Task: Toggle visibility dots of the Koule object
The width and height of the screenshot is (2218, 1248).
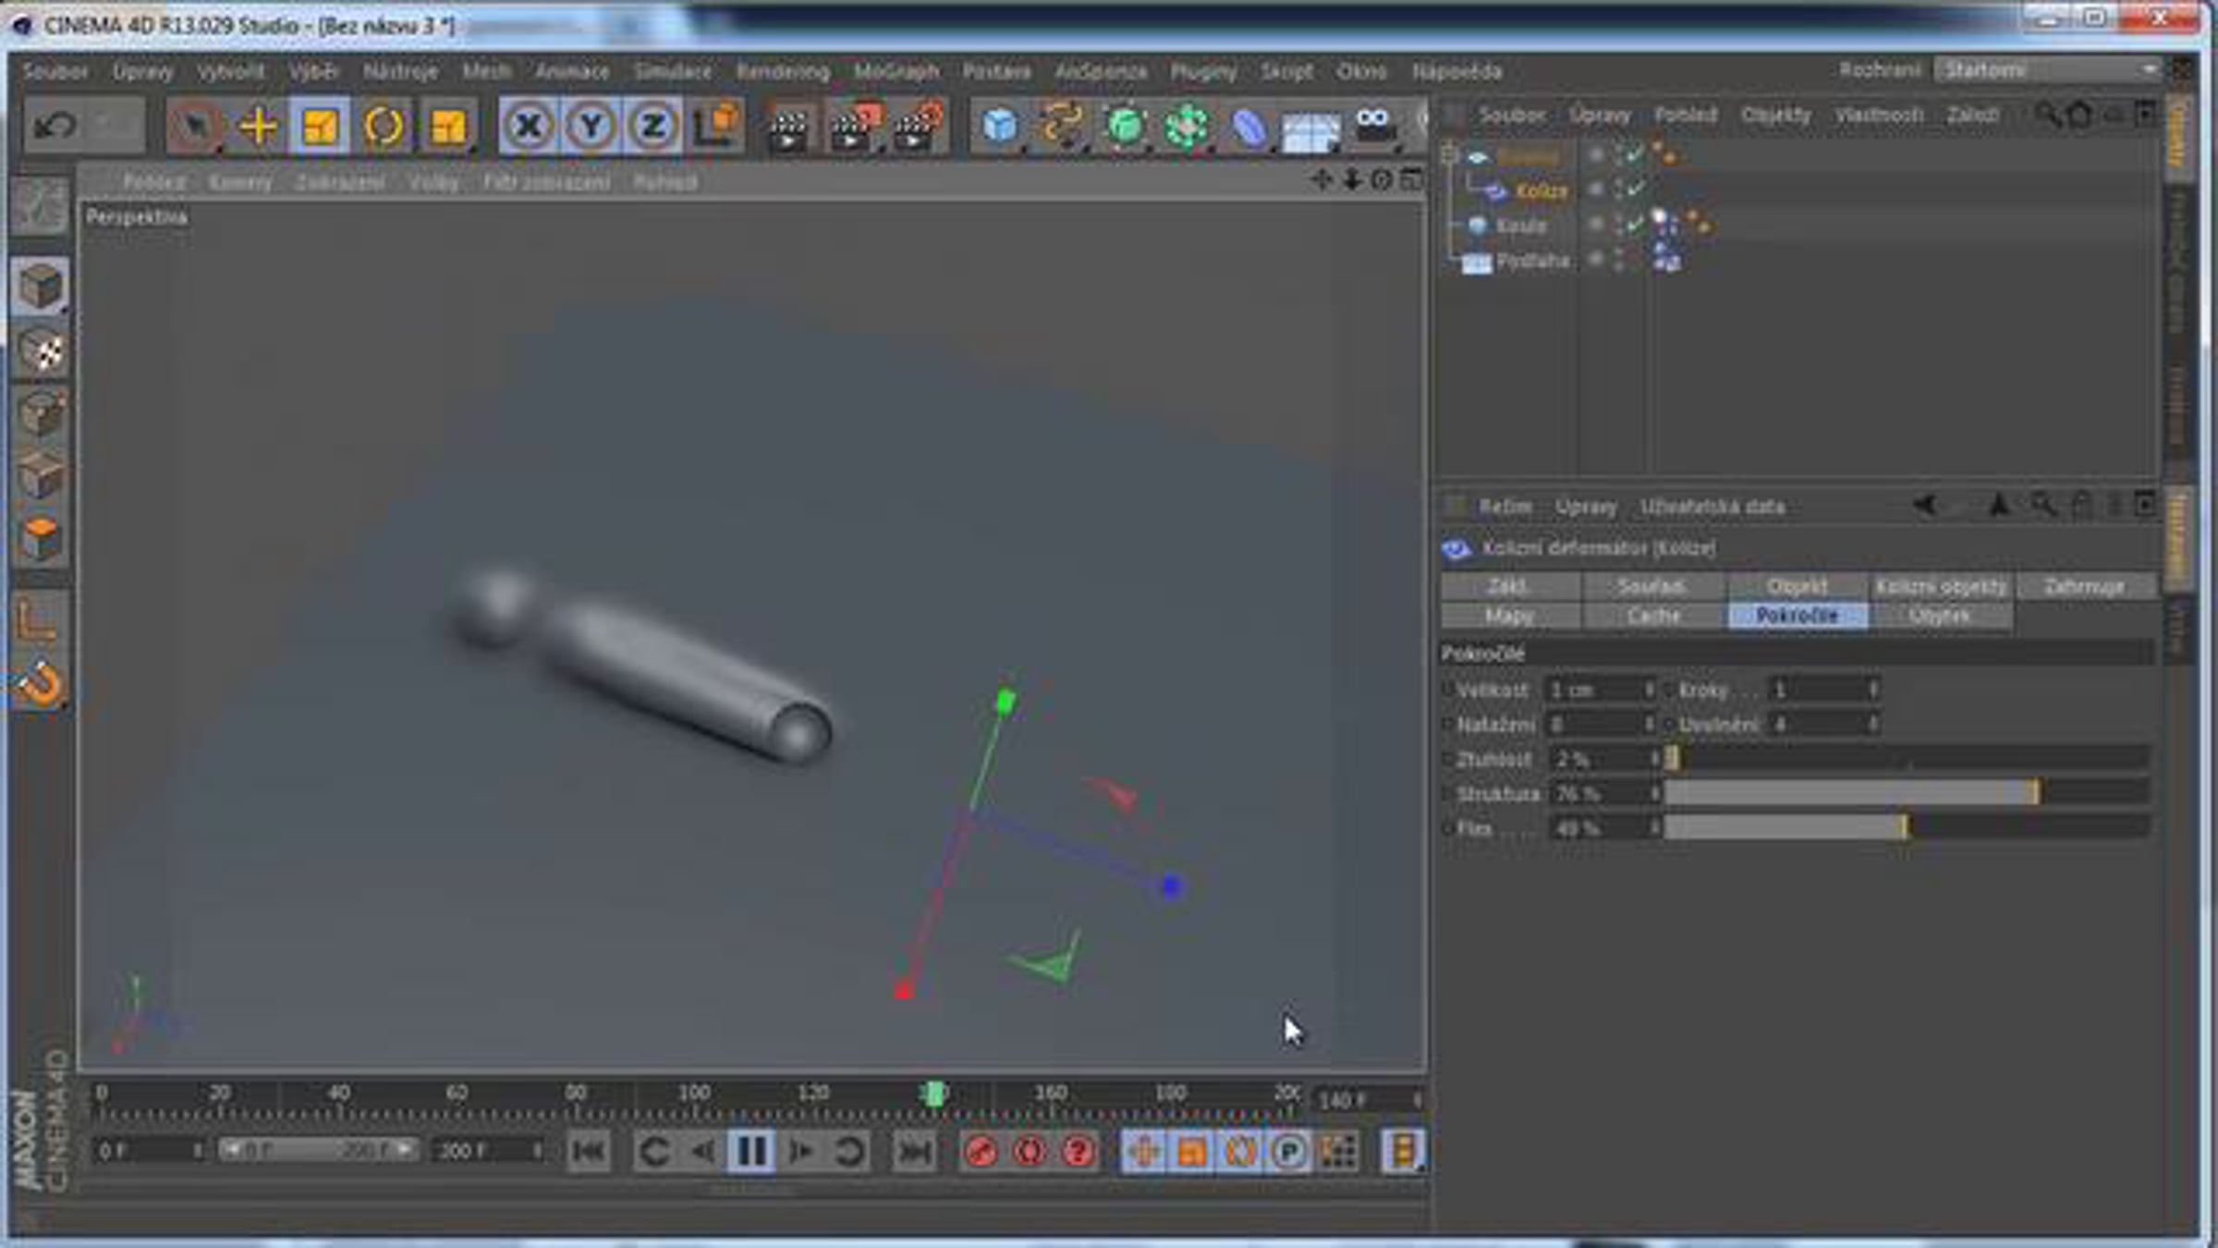Action: pos(1617,225)
